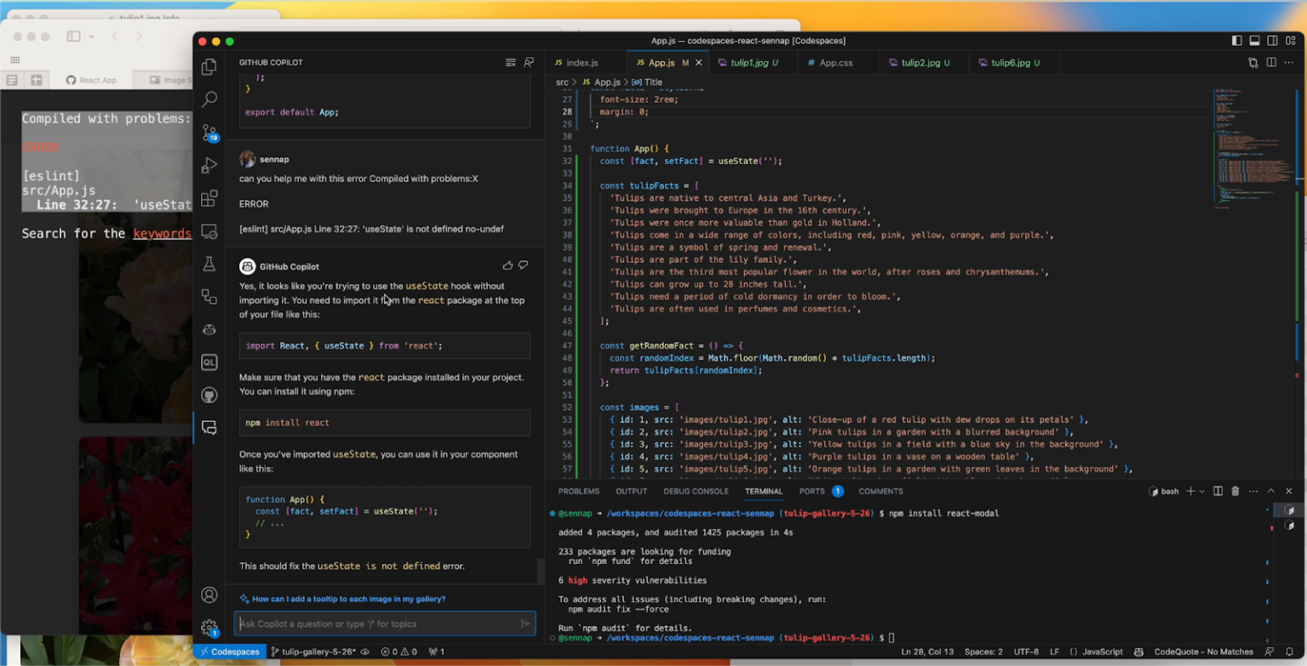Open editor More Actions ellipsis menu
This screenshot has width=1307, height=666.
point(1289,63)
